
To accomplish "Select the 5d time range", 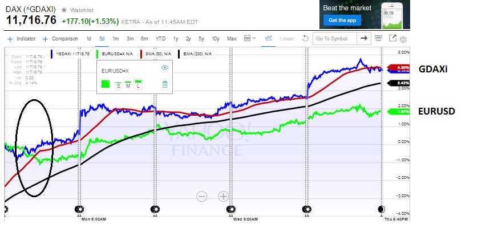I will (102, 39).
